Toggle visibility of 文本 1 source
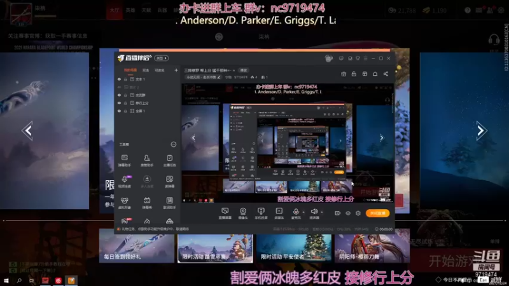 click(119, 79)
